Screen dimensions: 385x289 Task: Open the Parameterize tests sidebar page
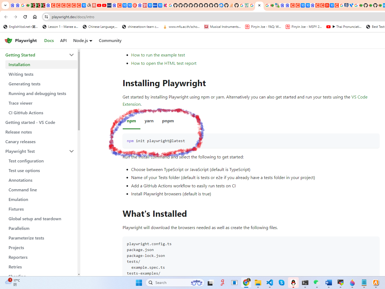[26, 238]
